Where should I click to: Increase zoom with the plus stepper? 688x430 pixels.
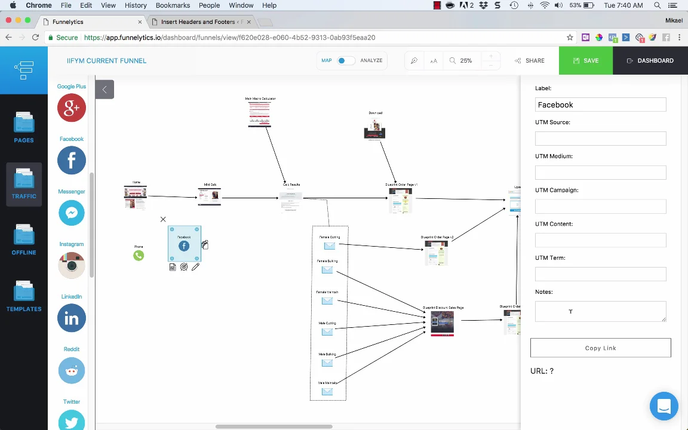click(490, 56)
